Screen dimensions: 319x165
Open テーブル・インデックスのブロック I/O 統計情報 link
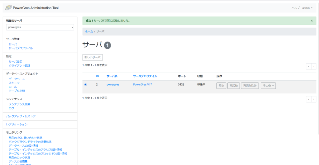pyautogui.click(x=38, y=154)
